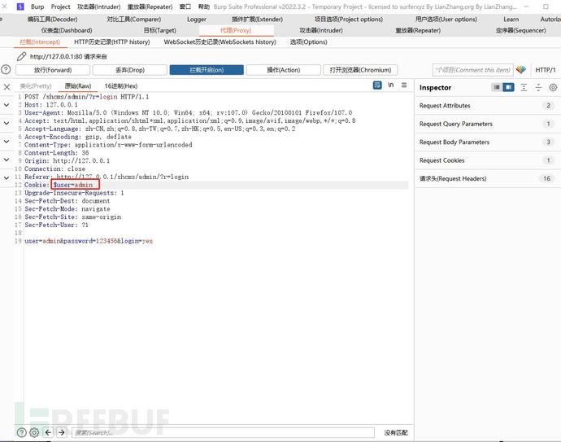This screenshot has width=561, height=442.
Task: Open the Action dropdown button
Action: pyautogui.click(x=284, y=70)
